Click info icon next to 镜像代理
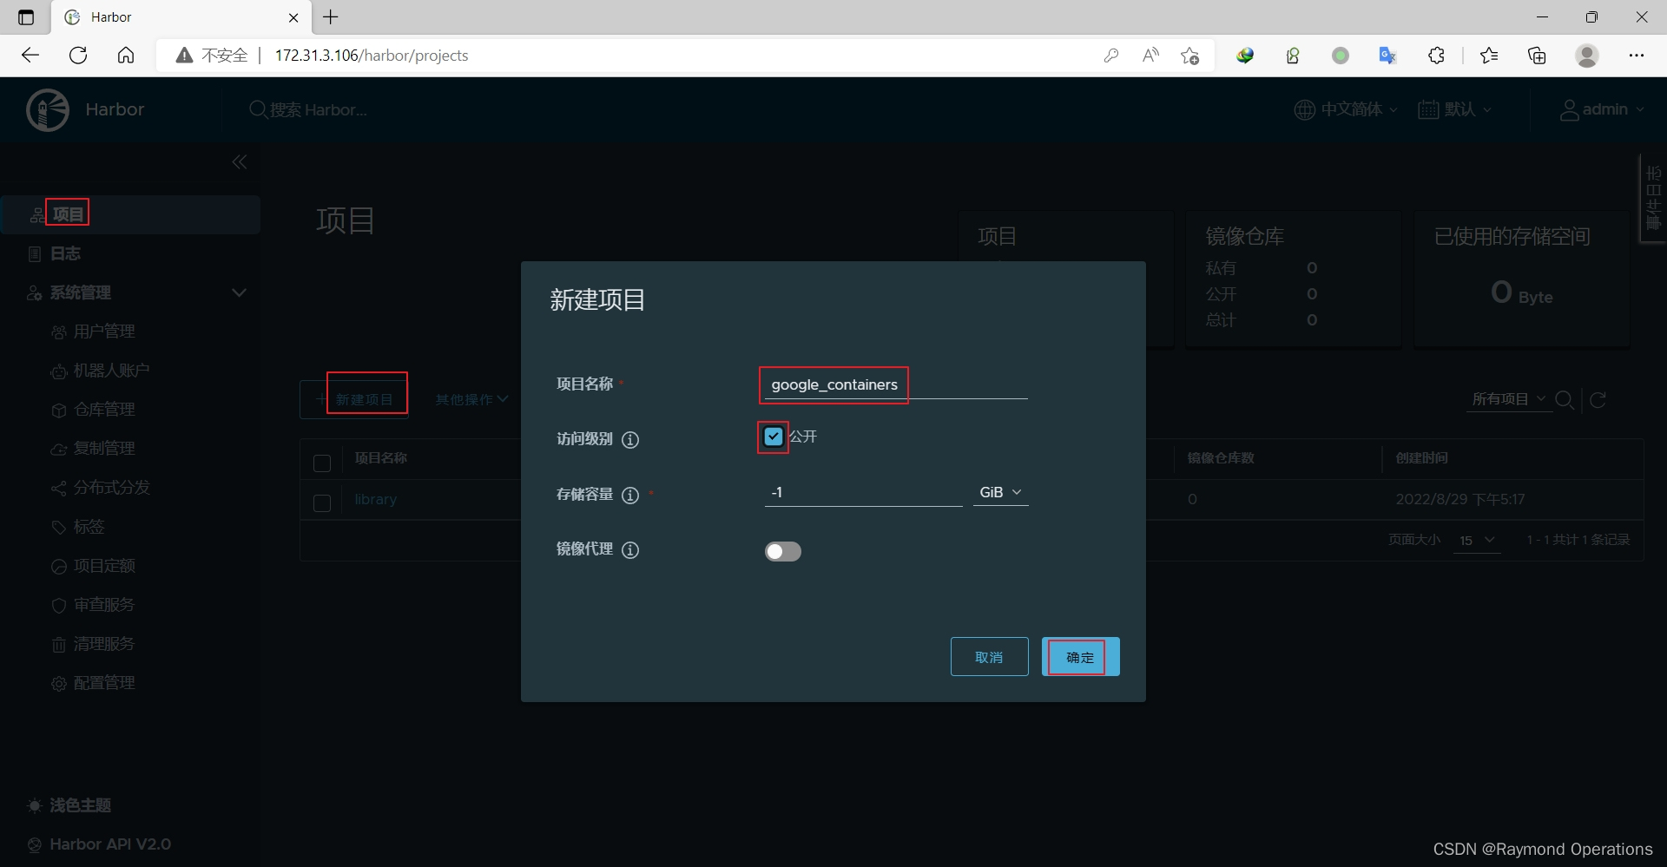The width and height of the screenshot is (1667, 867). [x=631, y=549]
